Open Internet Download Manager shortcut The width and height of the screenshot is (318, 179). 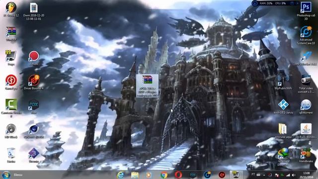point(283,157)
